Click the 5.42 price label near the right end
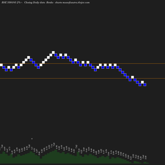 click(143, 157)
